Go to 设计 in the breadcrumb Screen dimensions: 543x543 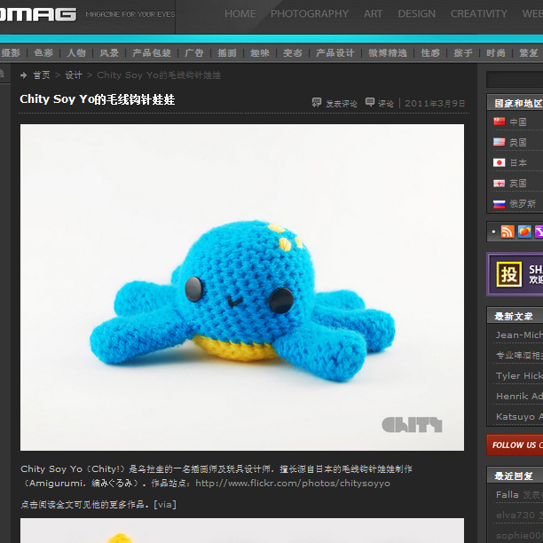tap(74, 75)
